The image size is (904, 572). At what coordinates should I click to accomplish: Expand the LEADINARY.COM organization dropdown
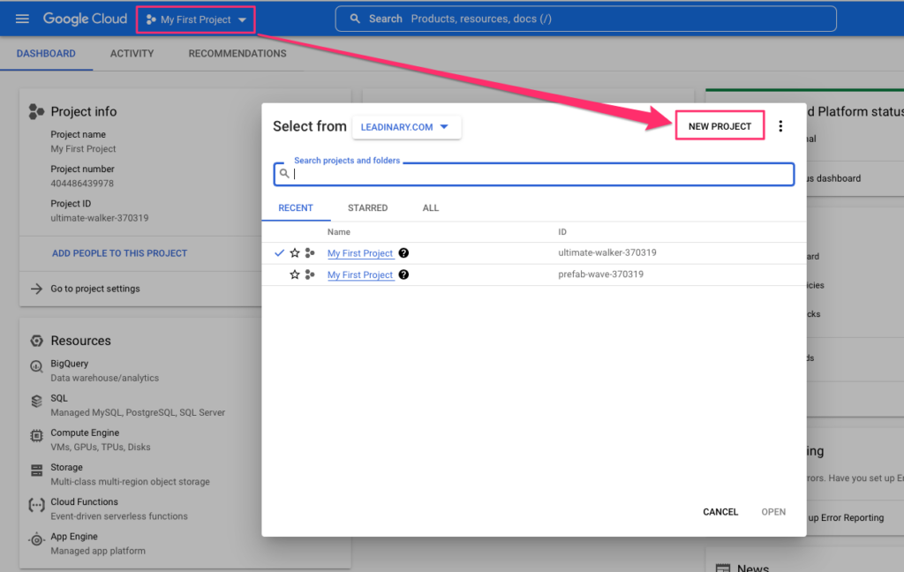(406, 127)
